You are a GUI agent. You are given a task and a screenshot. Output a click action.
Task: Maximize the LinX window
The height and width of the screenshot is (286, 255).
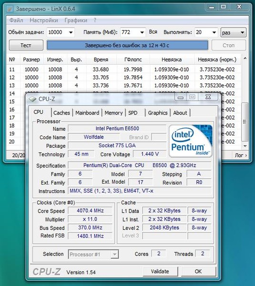point(224,7)
